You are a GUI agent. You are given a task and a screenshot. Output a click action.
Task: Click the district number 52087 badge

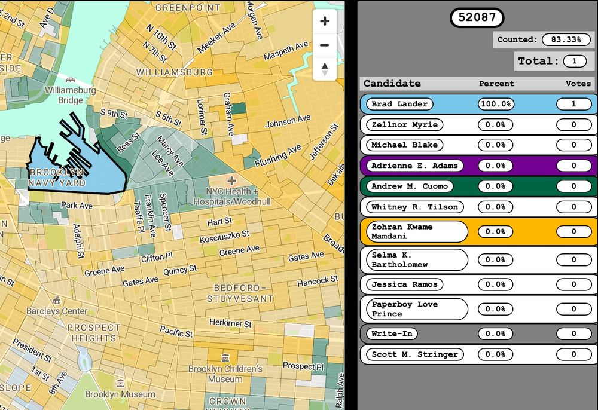click(477, 17)
